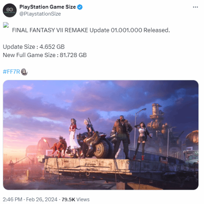Click Tifa standing at right in image

coord(141,141)
